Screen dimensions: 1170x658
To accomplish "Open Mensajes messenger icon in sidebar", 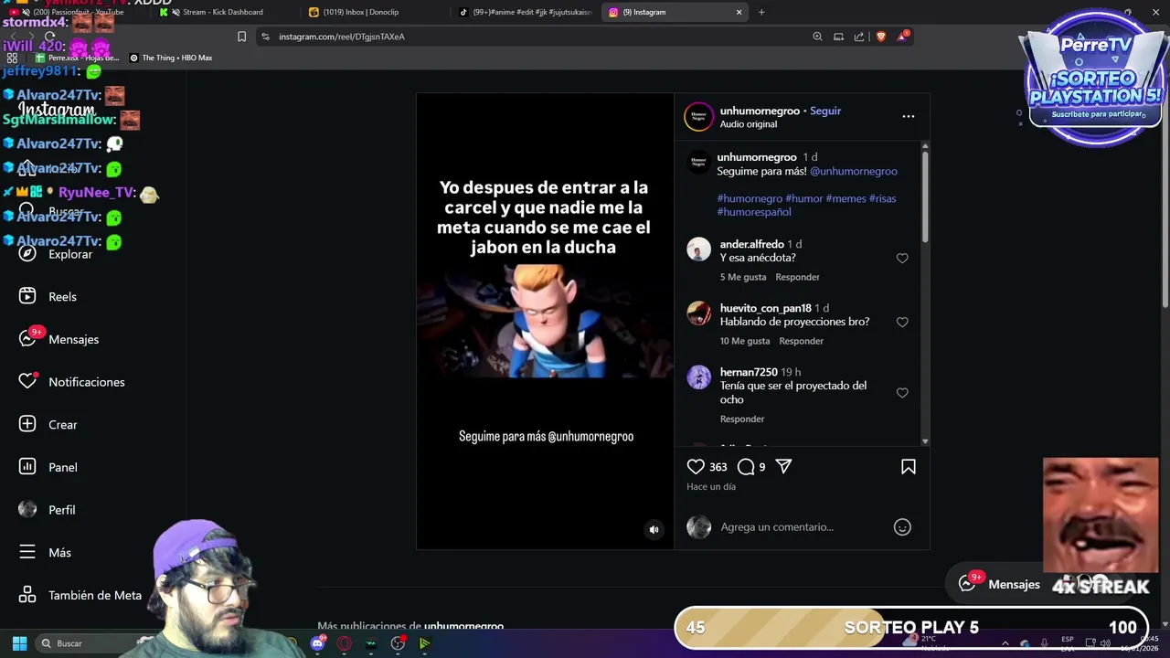I will coord(27,339).
